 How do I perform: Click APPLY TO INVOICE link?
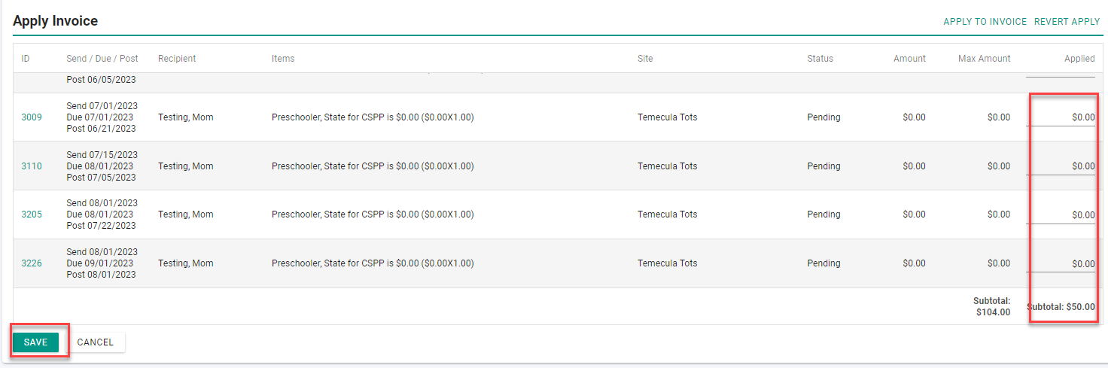(985, 22)
